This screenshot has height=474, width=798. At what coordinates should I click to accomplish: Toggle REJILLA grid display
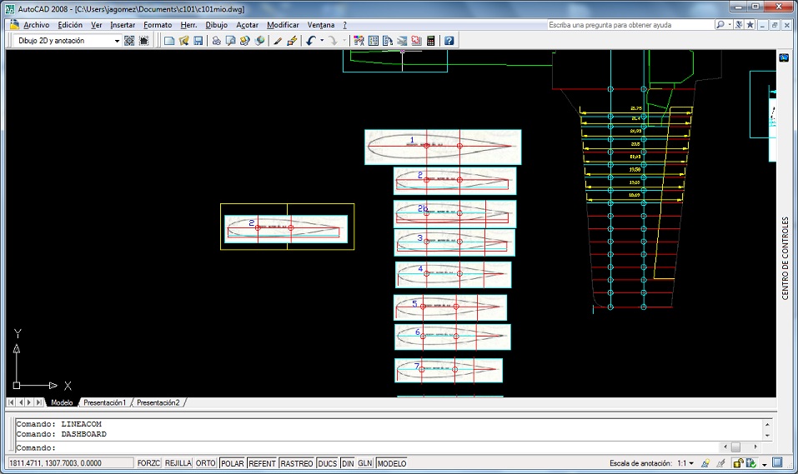coord(178,463)
